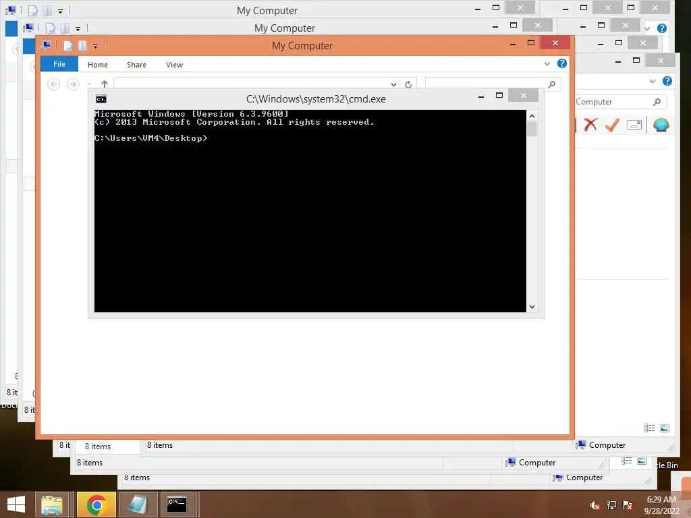Click cmd.exe title bar system icon

101,99
